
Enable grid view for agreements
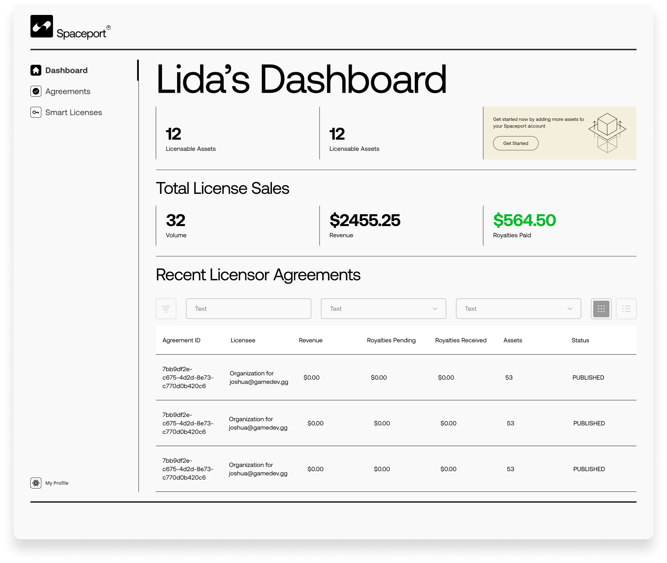[601, 308]
